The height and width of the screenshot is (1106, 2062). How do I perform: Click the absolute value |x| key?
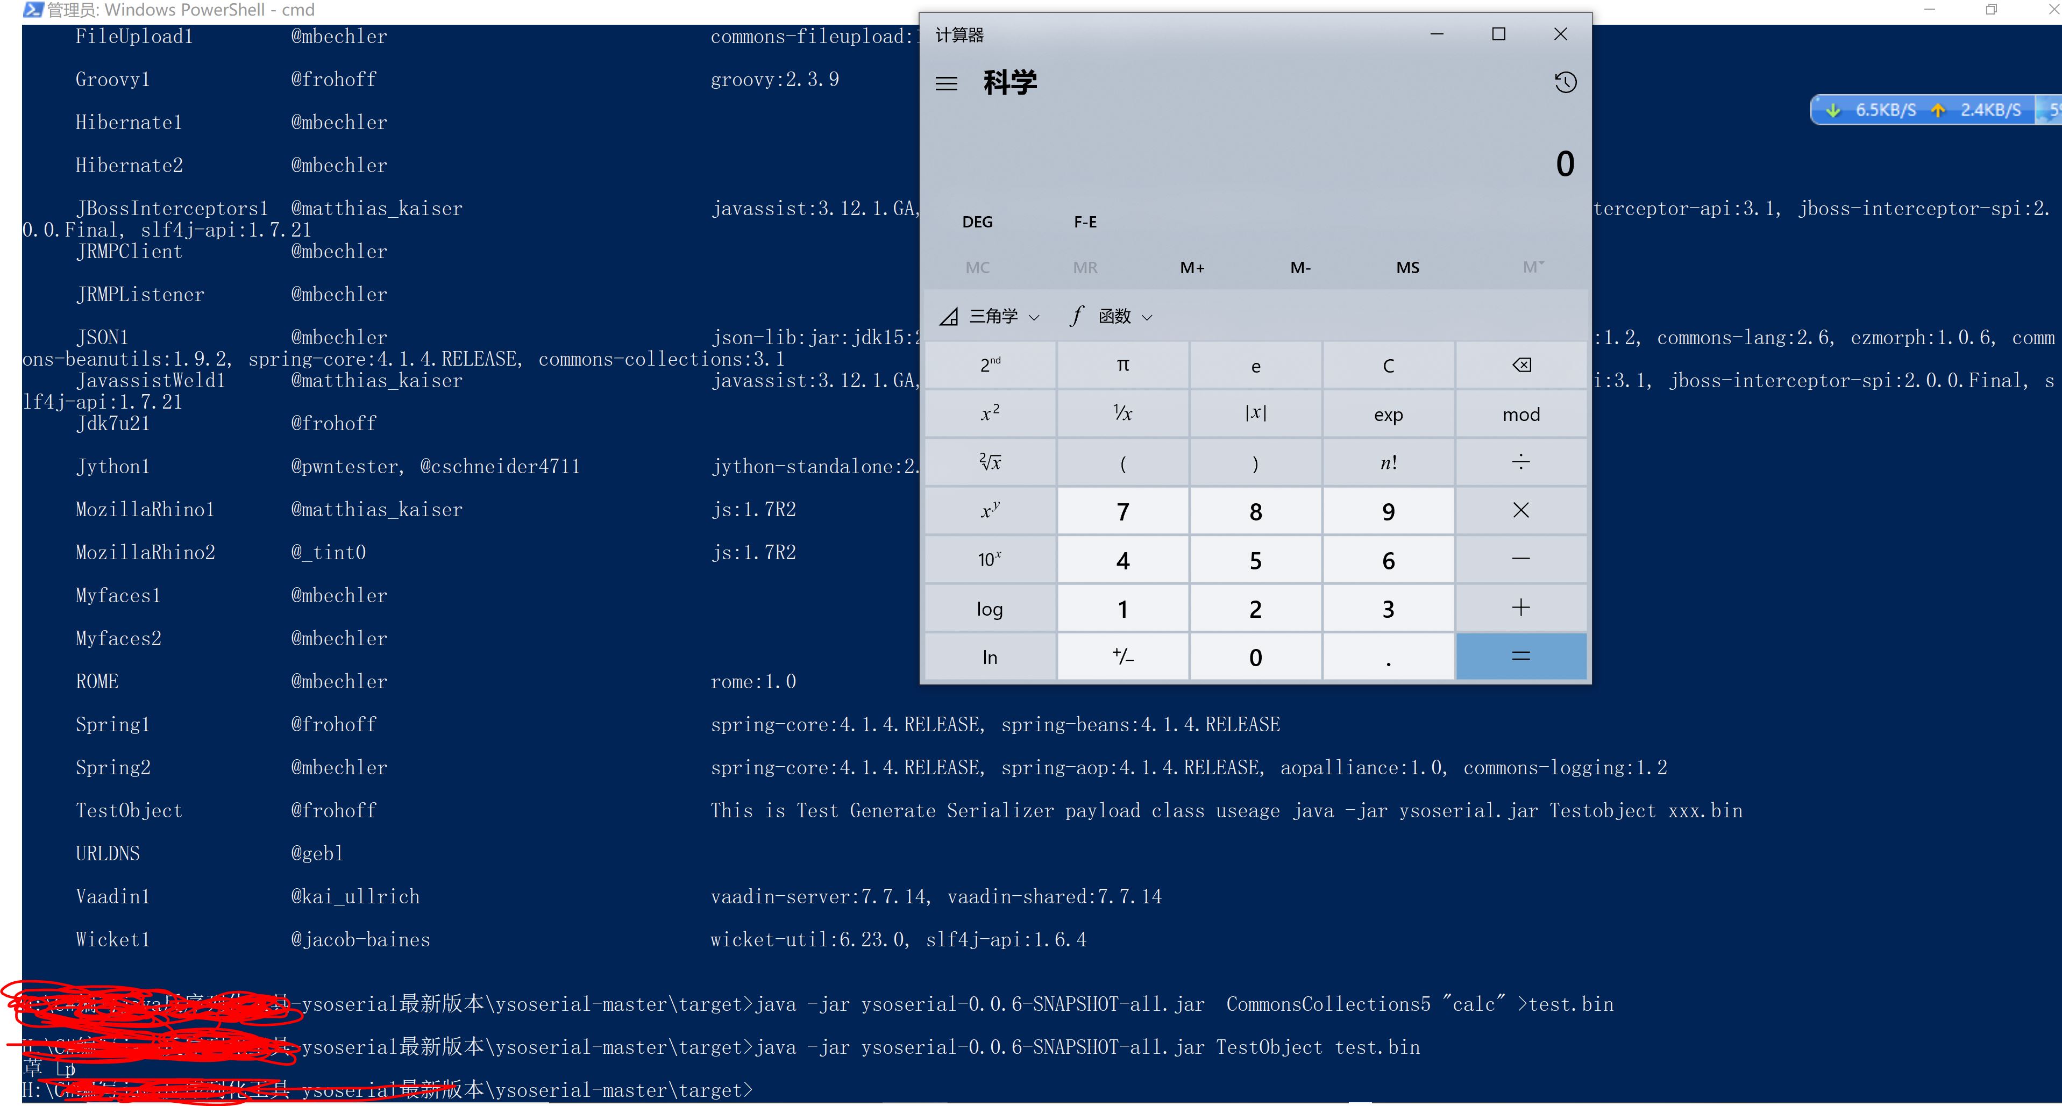1255,414
